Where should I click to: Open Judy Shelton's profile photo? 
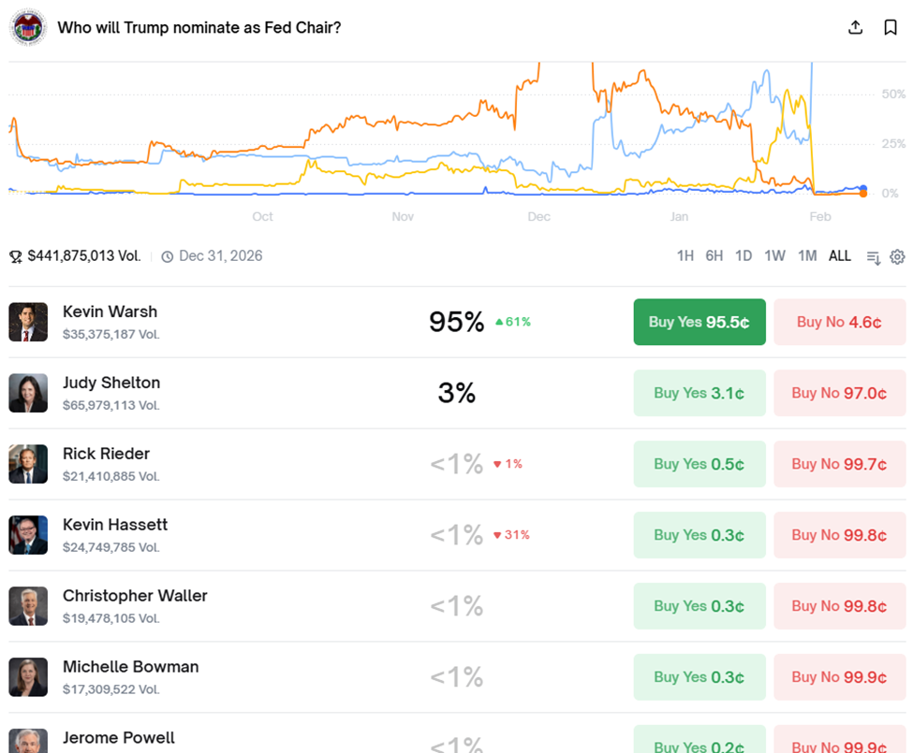click(x=28, y=393)
